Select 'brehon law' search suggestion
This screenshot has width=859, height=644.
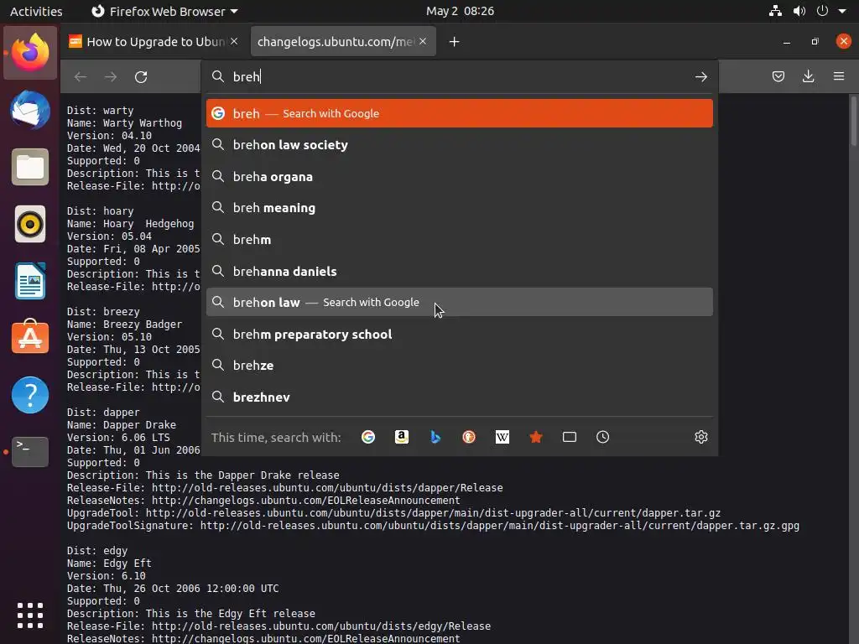click(460, 302)
